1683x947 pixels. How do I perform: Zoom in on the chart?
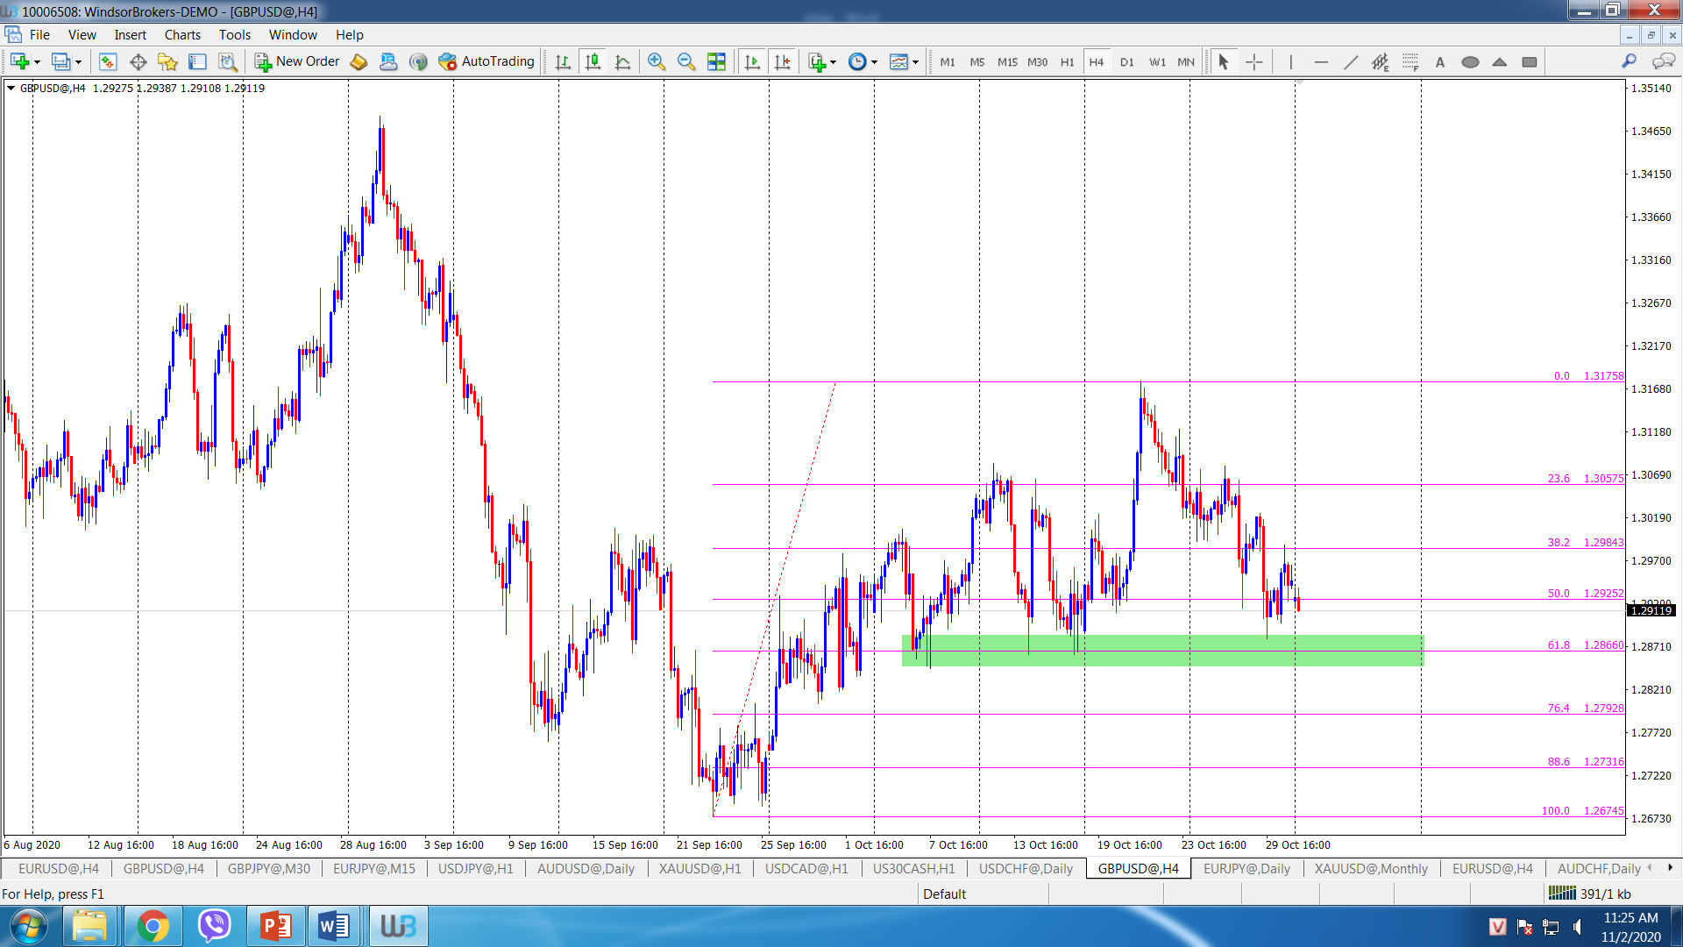click(657, 61)
